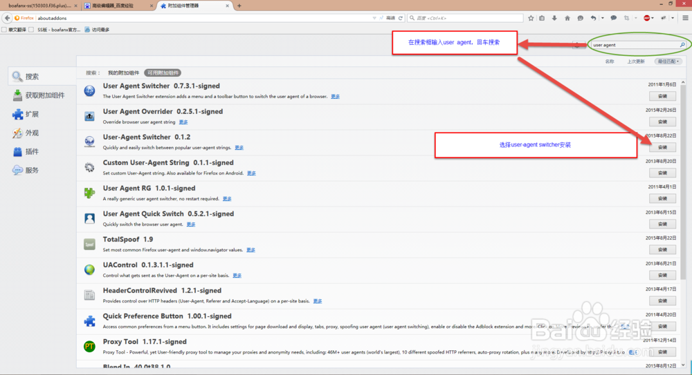The image size is (692, 375).
Task: Switch to the boafanx-ss browser tab
Action: 39,6
